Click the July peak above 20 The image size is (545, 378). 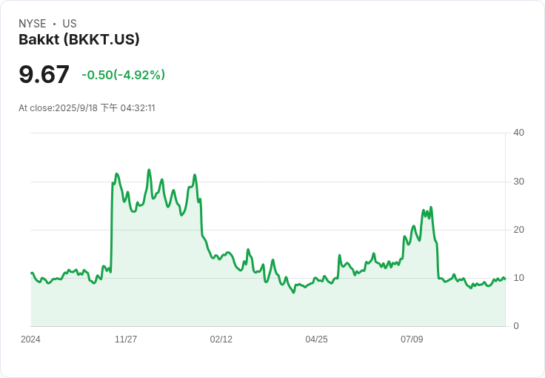(431, 208)
